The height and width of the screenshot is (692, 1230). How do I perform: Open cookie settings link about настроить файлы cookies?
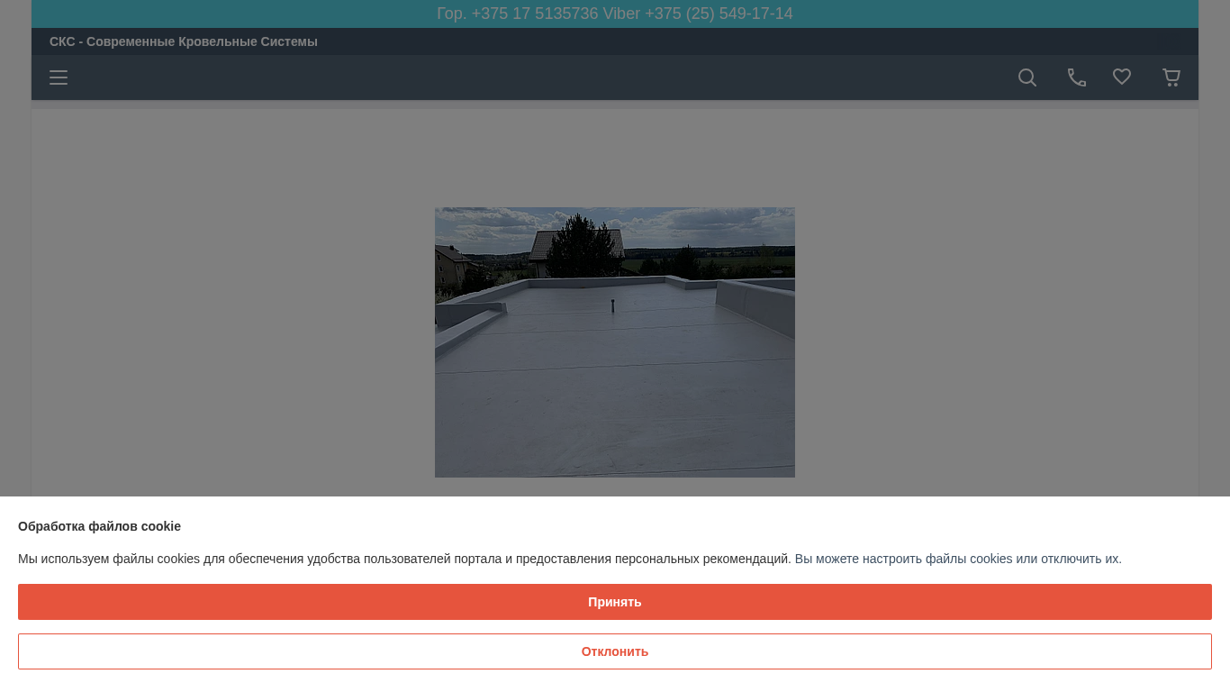(x=958, y=559)
